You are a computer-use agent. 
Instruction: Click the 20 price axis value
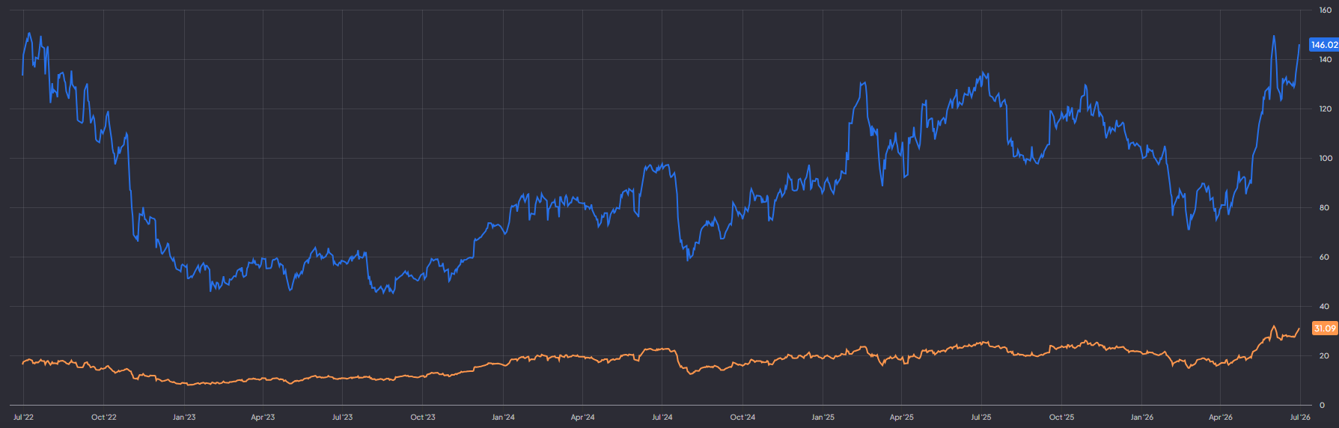pos(1324,356)
